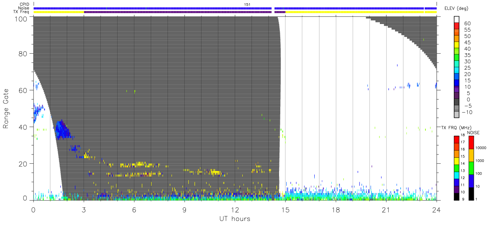
Task: Click the TX FRQ (MHz) legend title
Action: click(455, 127)
